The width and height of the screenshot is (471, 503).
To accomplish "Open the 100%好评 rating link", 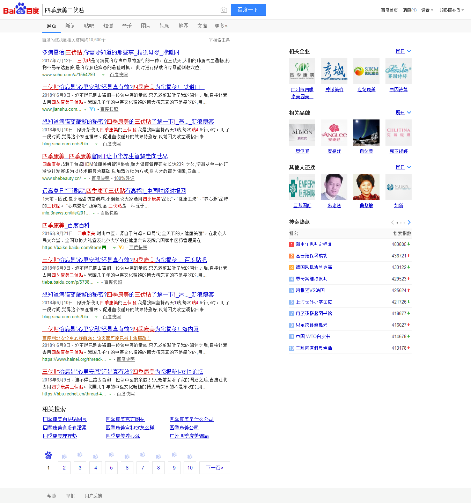I will pos(124,178).
